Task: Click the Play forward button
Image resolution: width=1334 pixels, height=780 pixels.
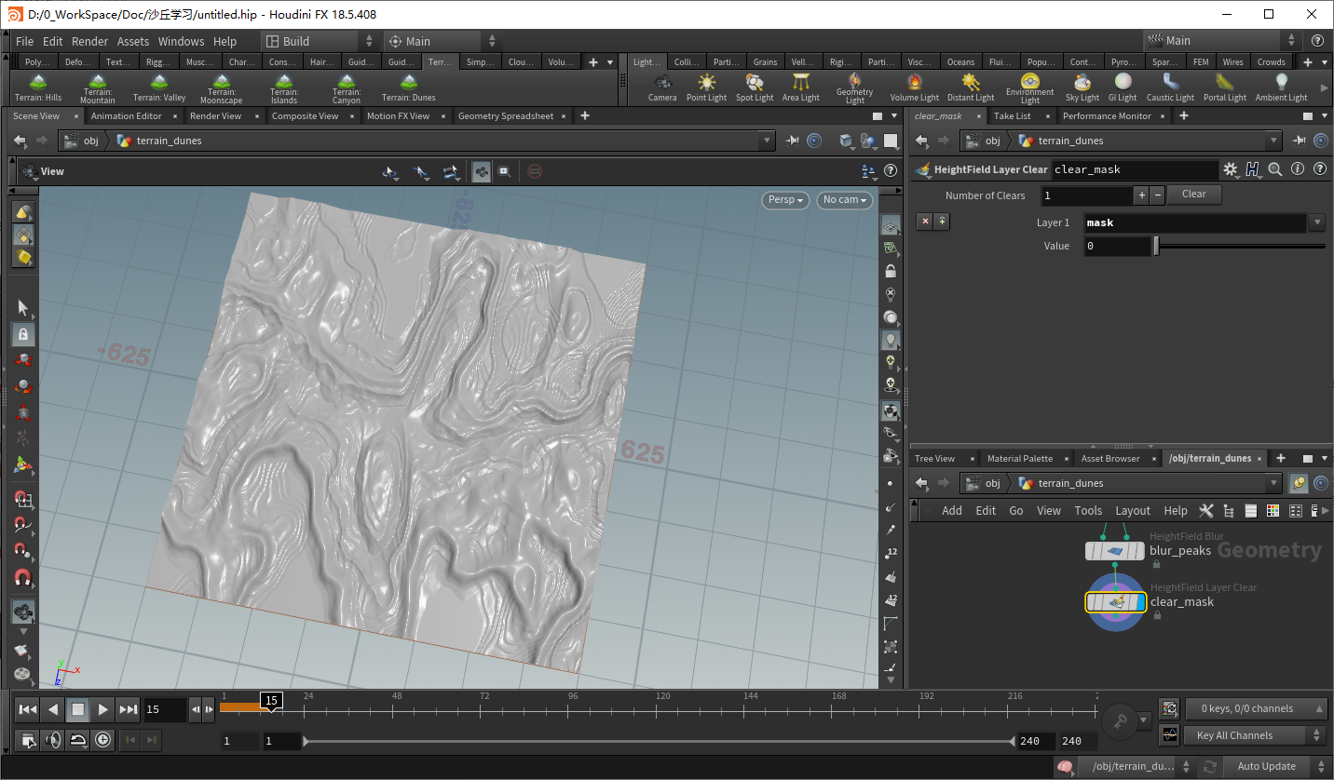Action: 103,709
